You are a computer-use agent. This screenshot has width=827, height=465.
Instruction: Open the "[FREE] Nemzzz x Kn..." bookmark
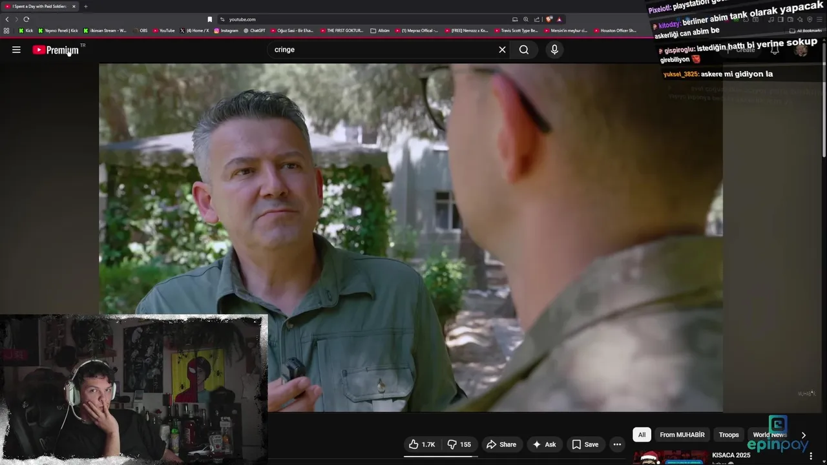click(466, 30)
